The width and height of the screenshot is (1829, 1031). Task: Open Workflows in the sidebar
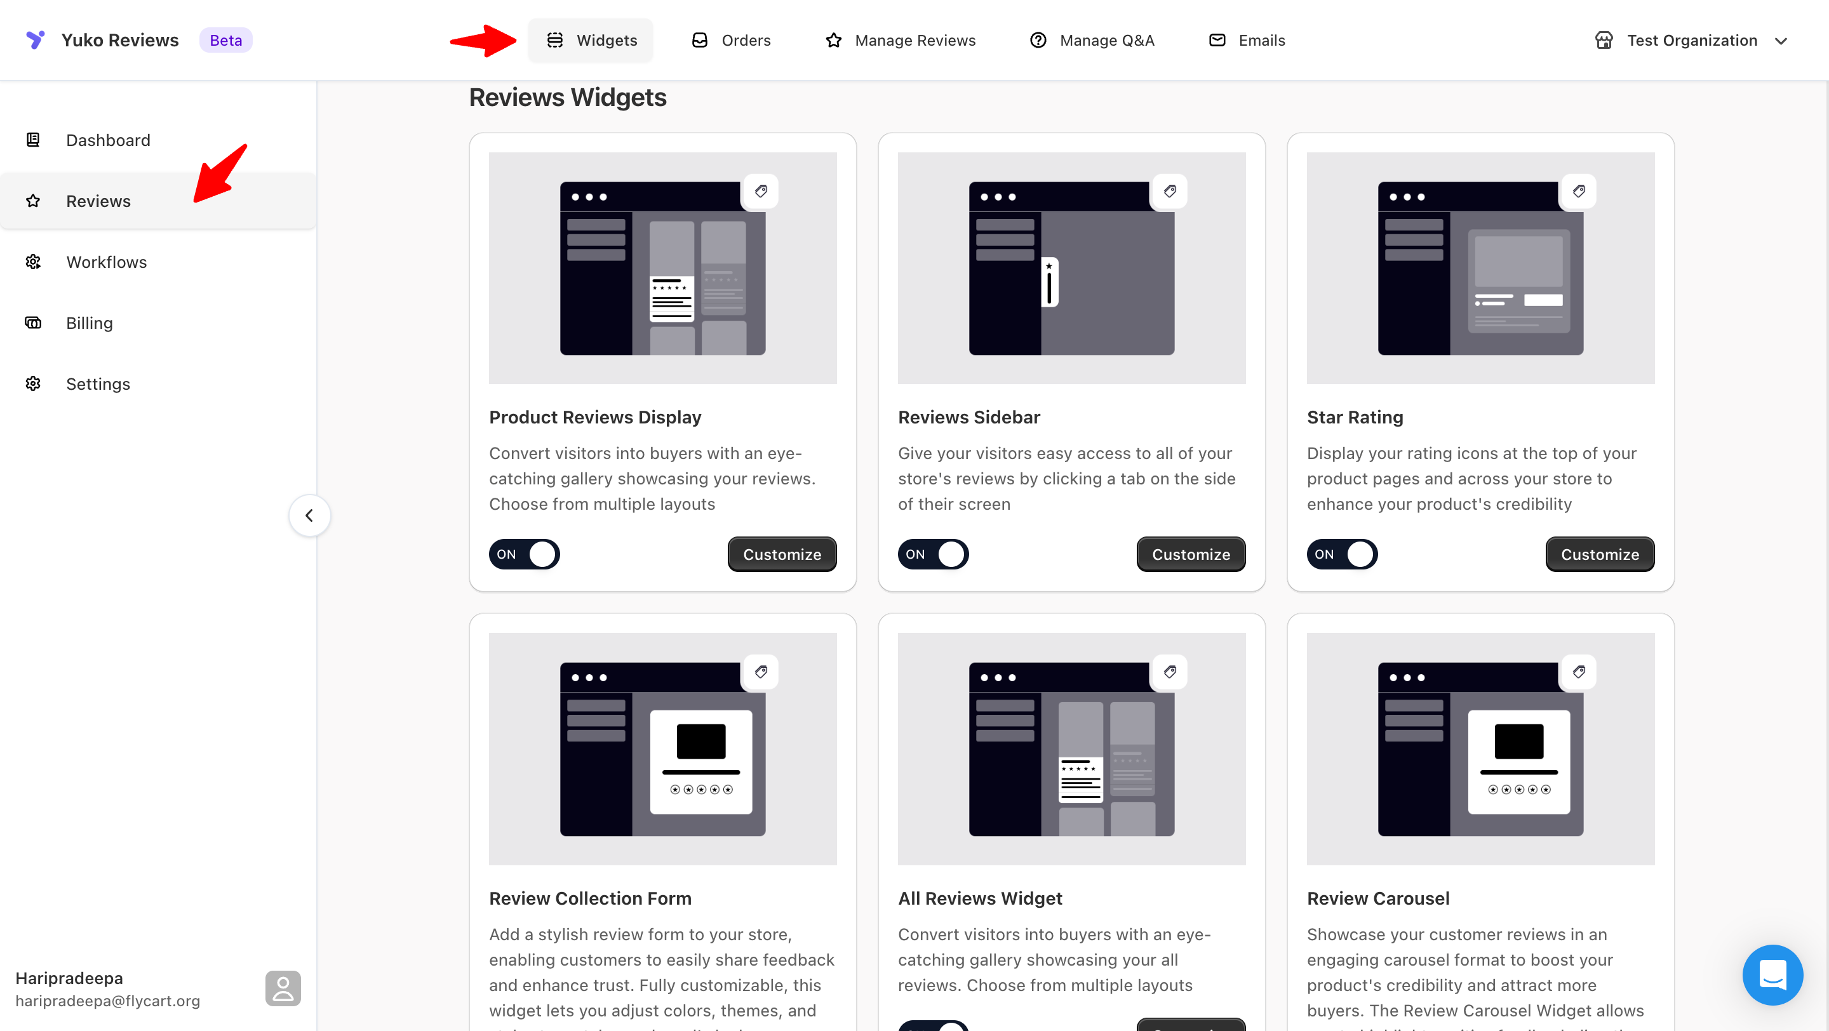[107, 262]
